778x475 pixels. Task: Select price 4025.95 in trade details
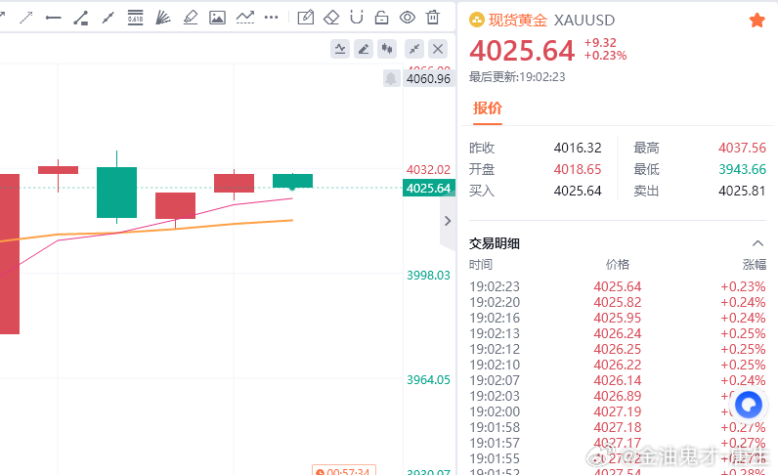click(618, 318)
